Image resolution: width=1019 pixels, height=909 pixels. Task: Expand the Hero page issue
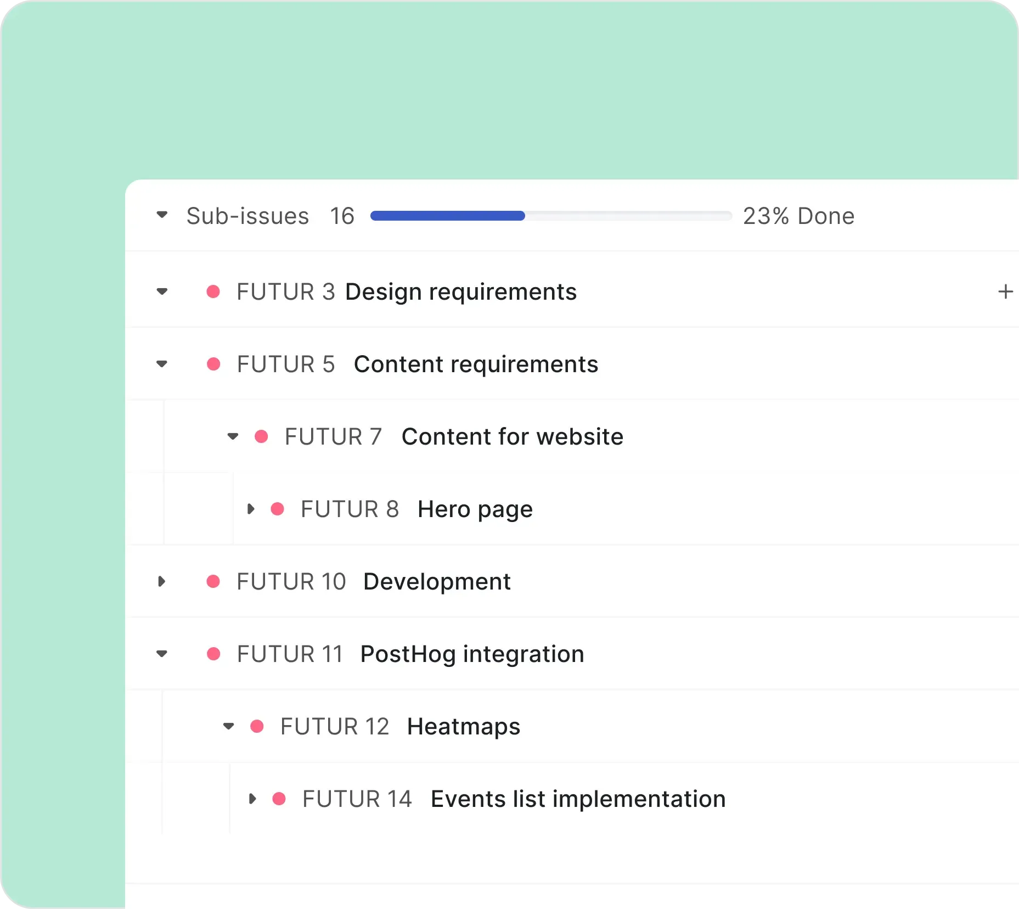251,509
